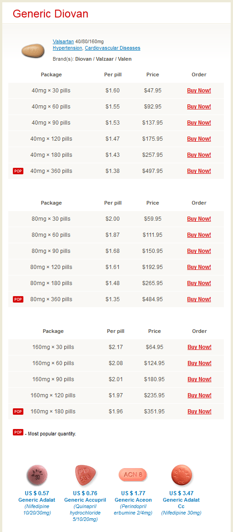Open the Valsartan link
233x532 pixels.
(63, 42)
